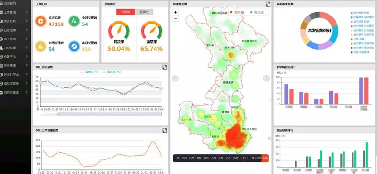Maximize the 诉求热力图 map panel

268,4
